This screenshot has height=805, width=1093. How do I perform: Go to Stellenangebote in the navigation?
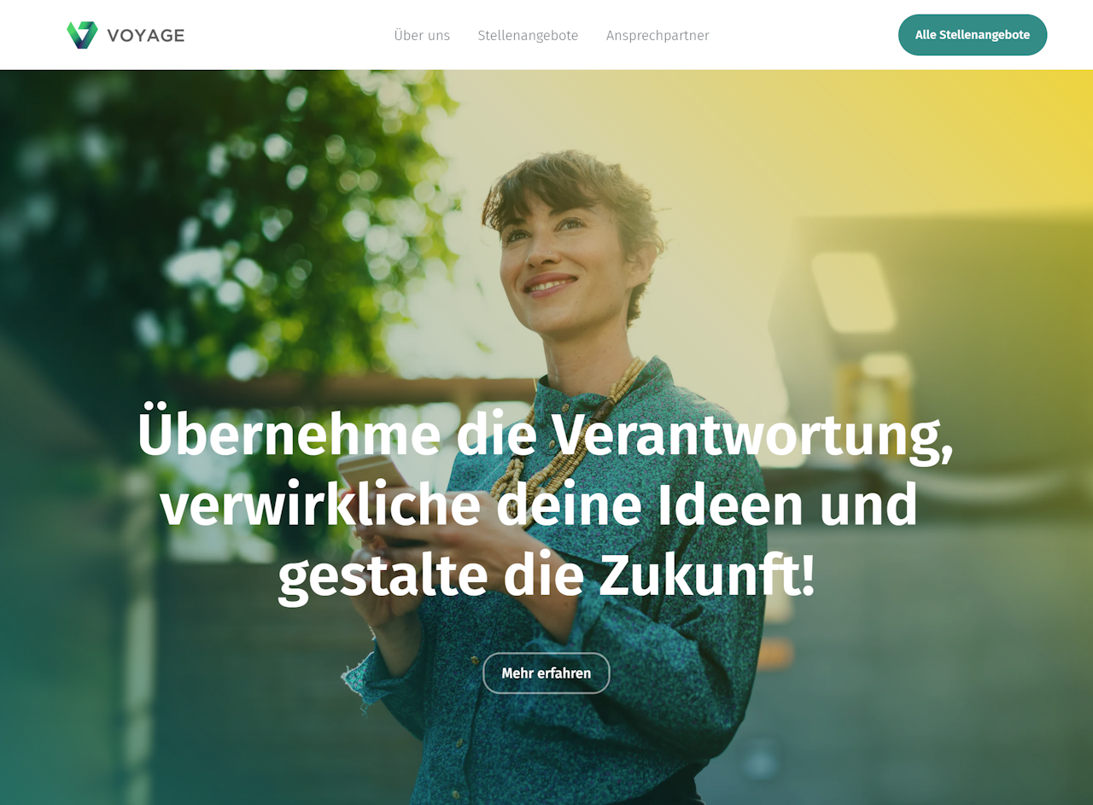tap(528, 35)
